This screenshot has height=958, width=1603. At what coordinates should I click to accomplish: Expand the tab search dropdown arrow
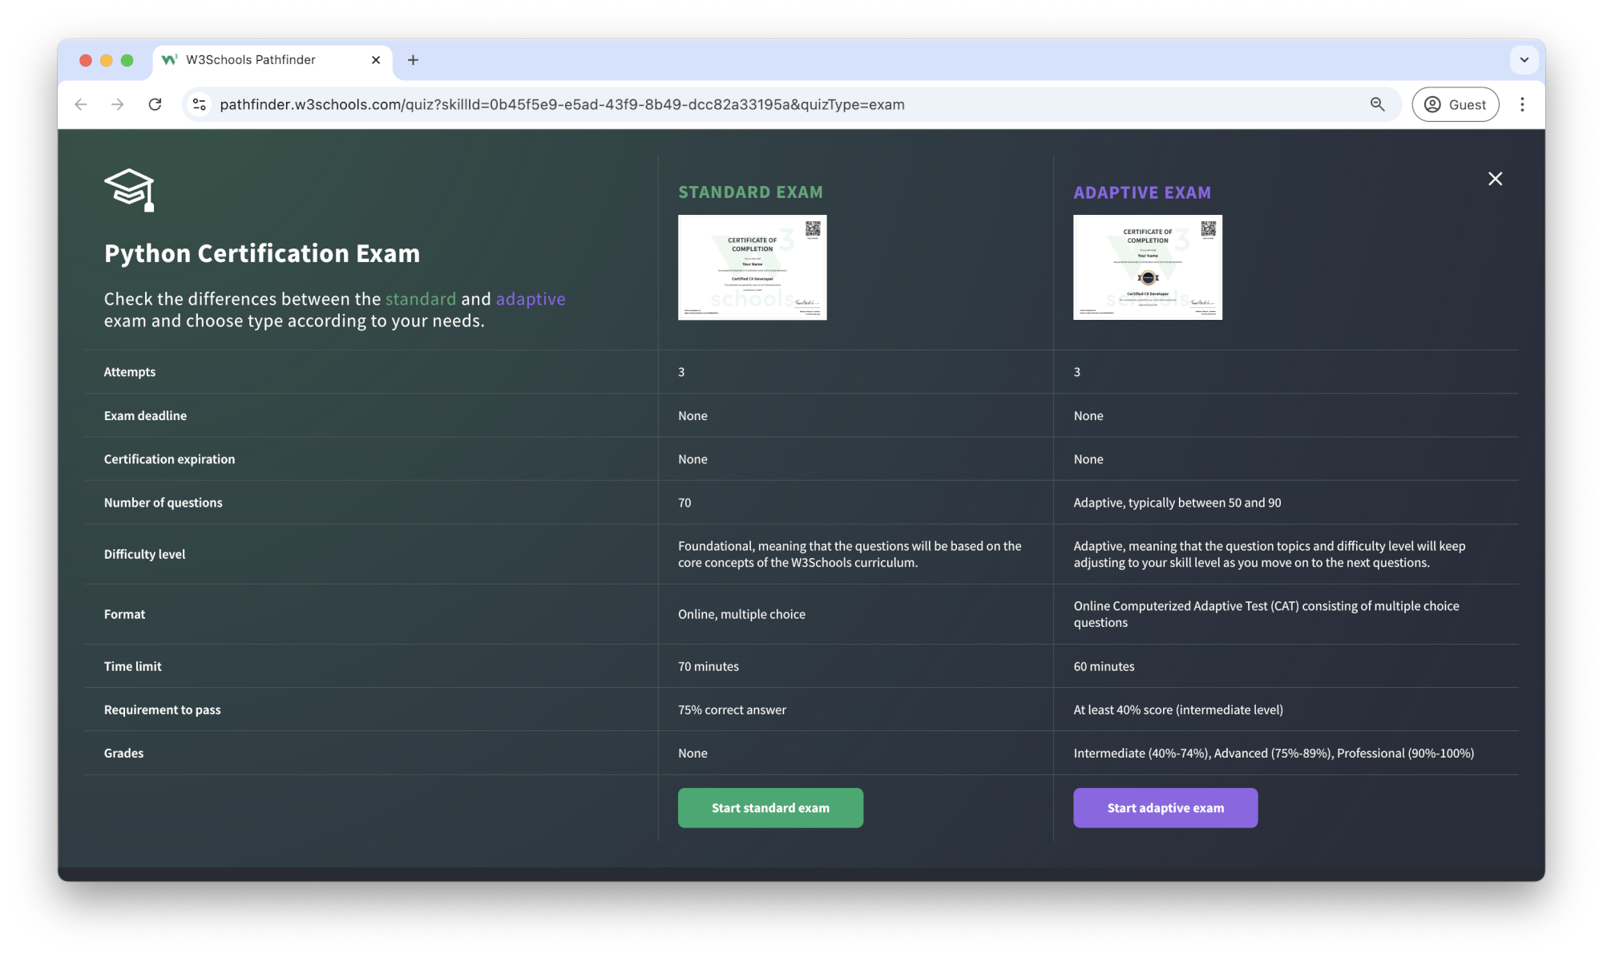coord(1524,60)
